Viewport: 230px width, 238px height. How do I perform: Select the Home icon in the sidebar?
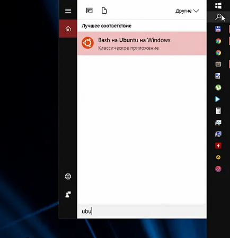[68, 29]
